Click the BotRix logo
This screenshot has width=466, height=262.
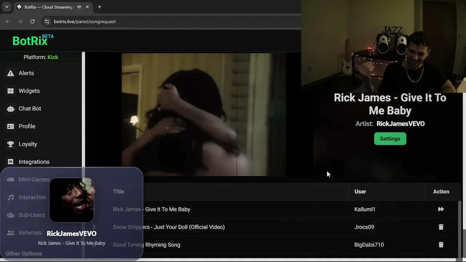tap(33, 40)
